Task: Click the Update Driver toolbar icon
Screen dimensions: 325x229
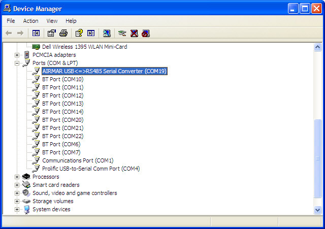Action: (122, 33)
